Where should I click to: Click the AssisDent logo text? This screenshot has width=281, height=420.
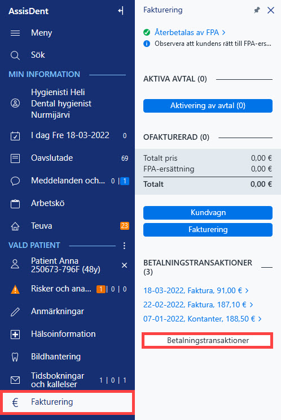29,11
